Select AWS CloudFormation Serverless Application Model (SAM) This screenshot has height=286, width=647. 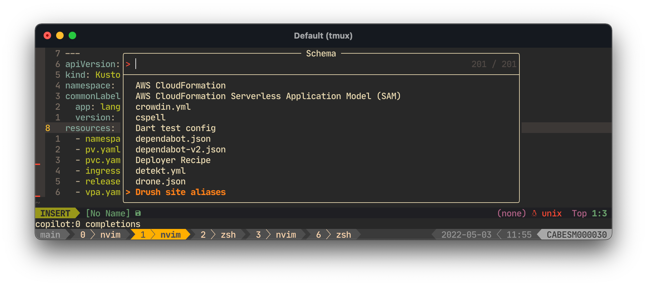pyautogui.click(x=268, y=96)
